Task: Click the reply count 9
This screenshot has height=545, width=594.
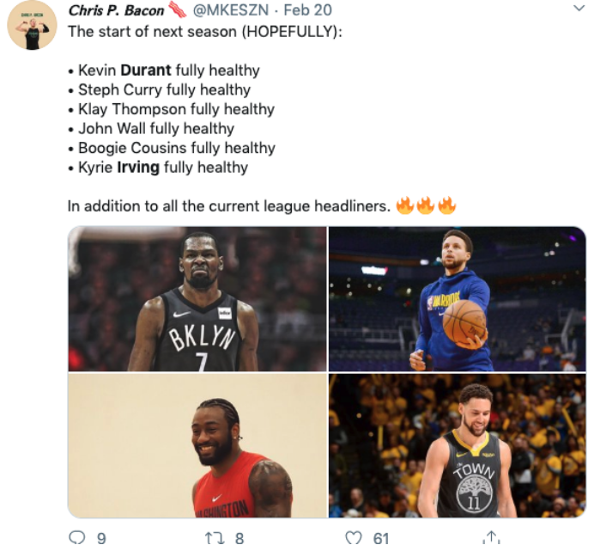Action: (101, 538)
